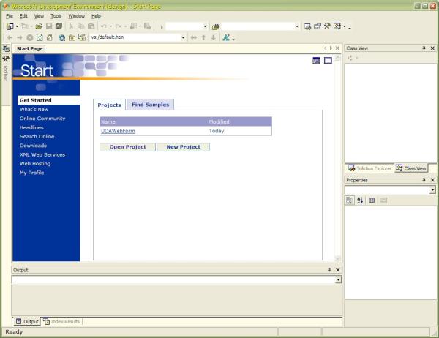This screenshot has width=439, height=338.
Task: Switch to Index Results tab
Action: (62, 321)
